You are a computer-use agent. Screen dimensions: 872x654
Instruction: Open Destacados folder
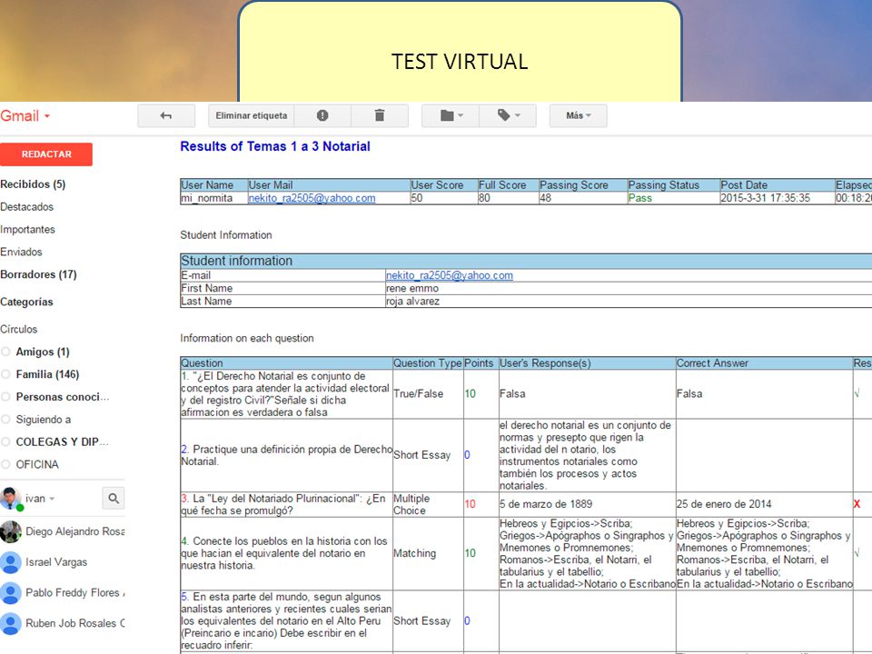[26, 207]
